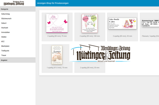Select the Hochzeit category
The height and width of the screenshot is (105, 159).
(5, 28)
